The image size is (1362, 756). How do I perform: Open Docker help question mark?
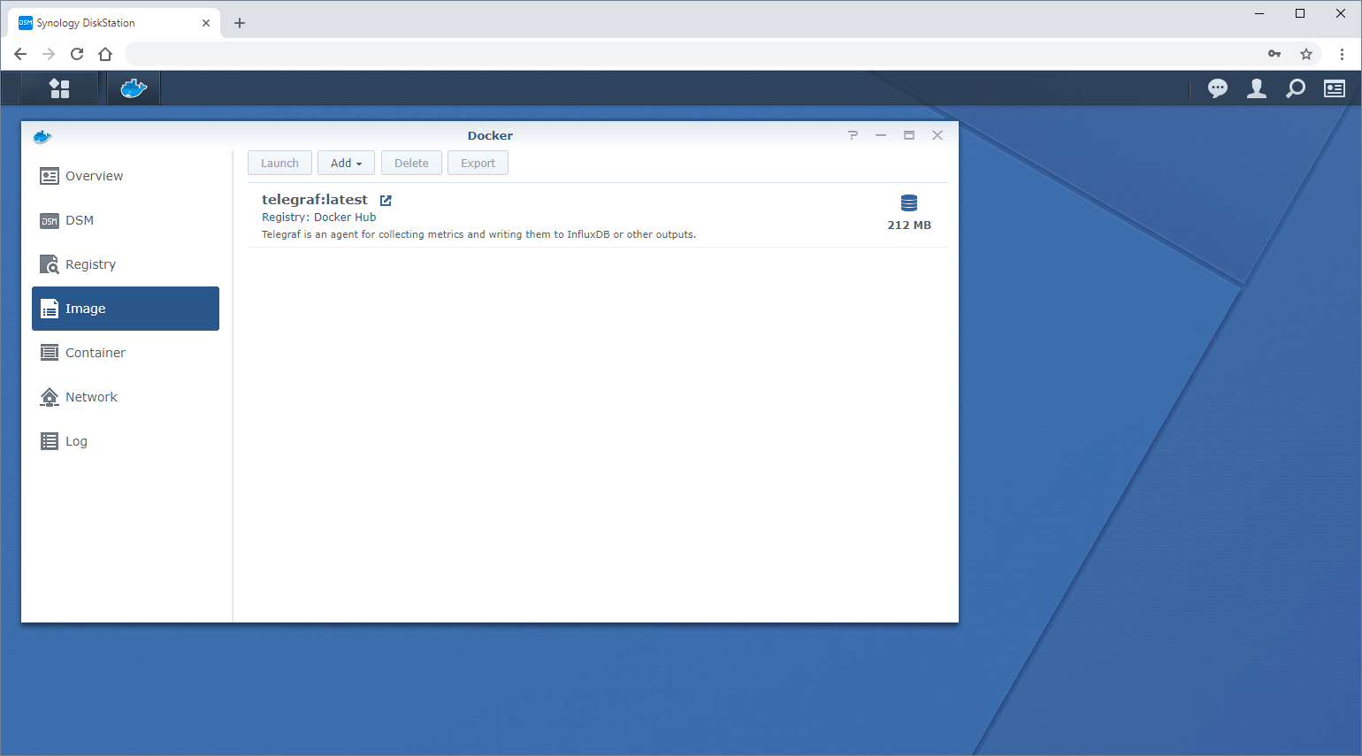pos(853,135)
